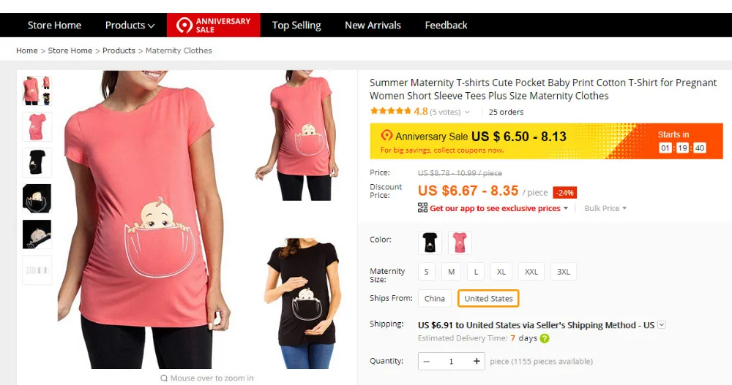Expand the shipping method dropdown arrow
This screenshot has height=385, width=732.
pos(662,325)
